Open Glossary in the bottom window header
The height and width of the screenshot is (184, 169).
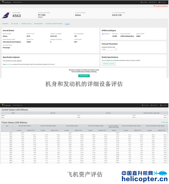[x=145, y=105]
